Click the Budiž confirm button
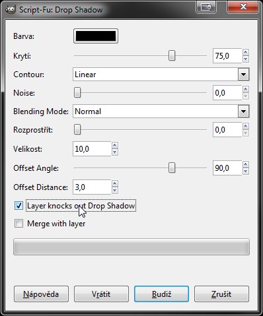This screenshot has width=263, height=316. tap(161, 294)
